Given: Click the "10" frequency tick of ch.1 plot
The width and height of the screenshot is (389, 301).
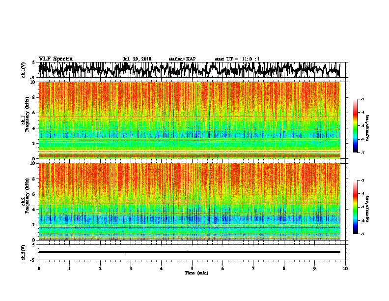Looking at the screenshot, I should tap(33, 82).
